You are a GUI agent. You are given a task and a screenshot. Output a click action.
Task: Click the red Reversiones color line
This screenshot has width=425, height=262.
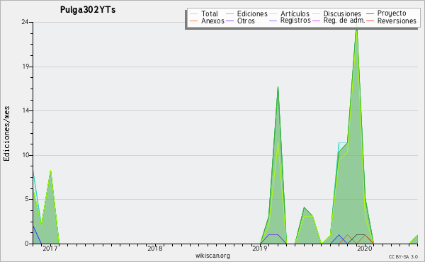(x=370, y=21)
